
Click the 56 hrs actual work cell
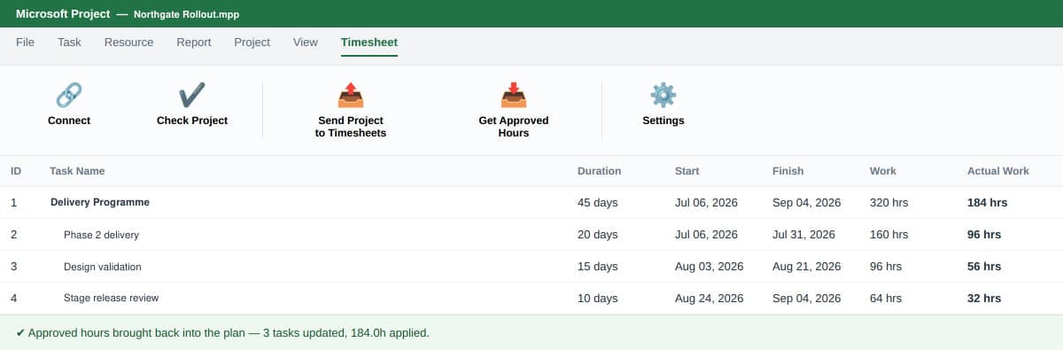coord(984,267)
